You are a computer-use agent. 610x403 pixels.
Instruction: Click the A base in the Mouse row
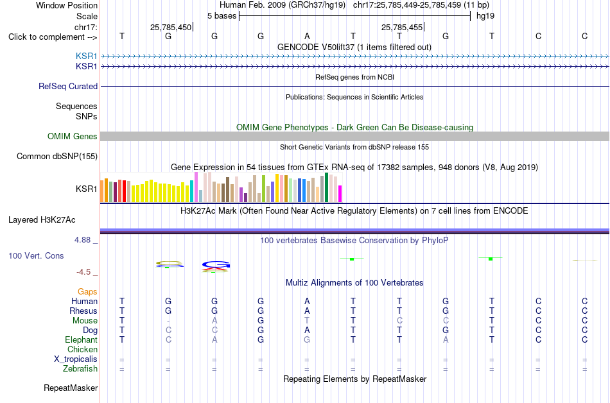[214, 321]
